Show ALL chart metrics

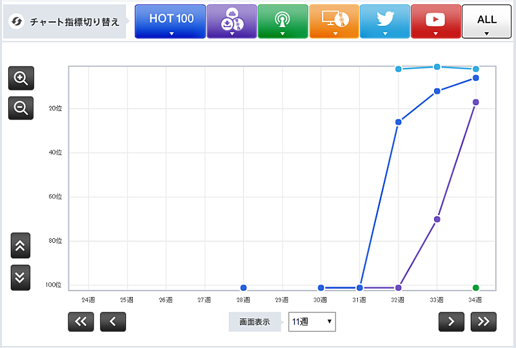pyautogui.click(x=486, y=21)
